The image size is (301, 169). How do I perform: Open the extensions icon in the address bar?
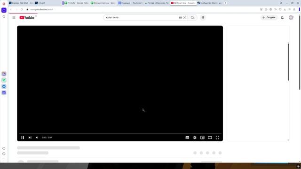point(290,9)
